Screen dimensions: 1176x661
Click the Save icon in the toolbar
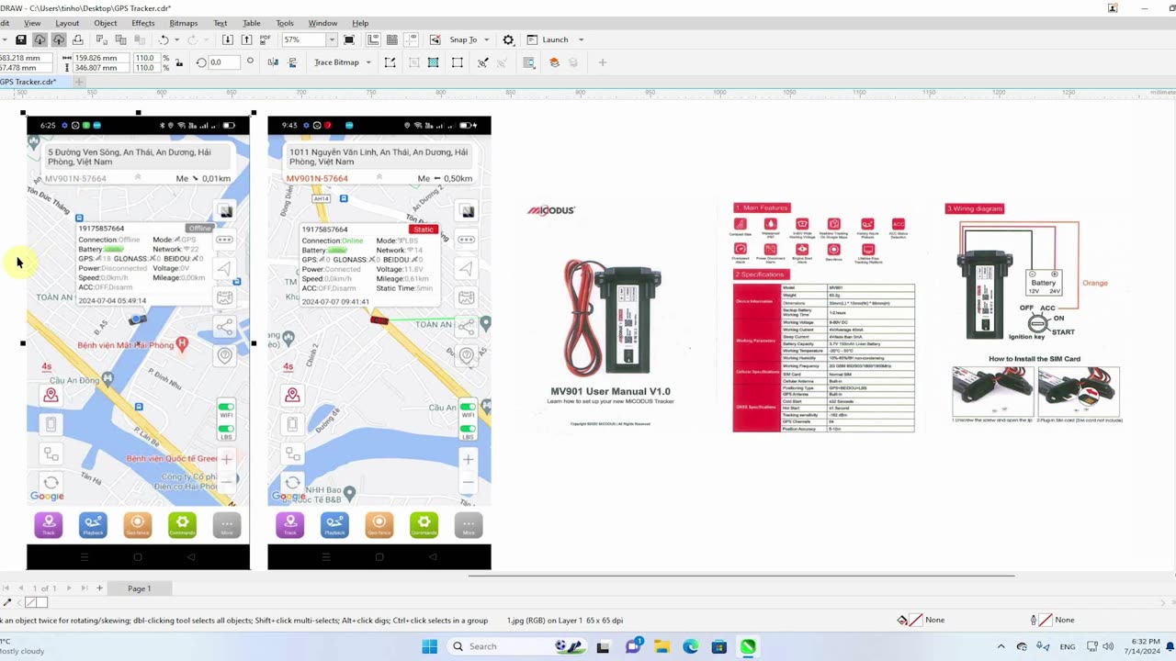click(x=21, y=39)
